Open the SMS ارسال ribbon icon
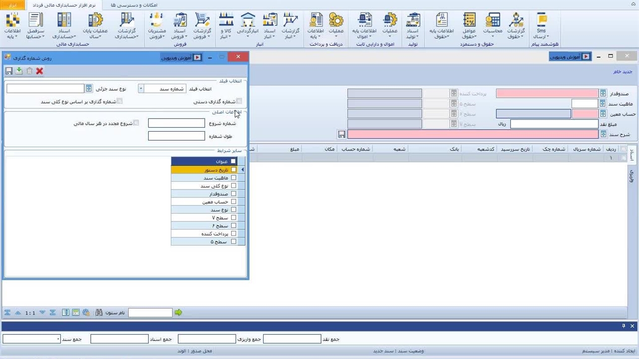Screen dimensions: 639x359 [541, 26]
